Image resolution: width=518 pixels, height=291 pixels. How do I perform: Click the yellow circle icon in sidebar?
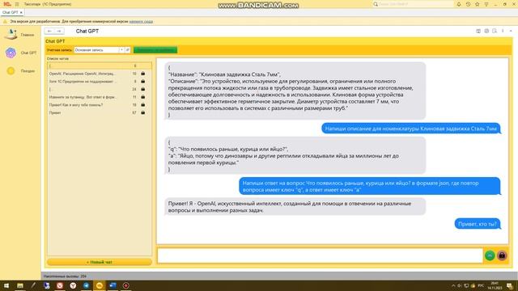coord(11,70)
